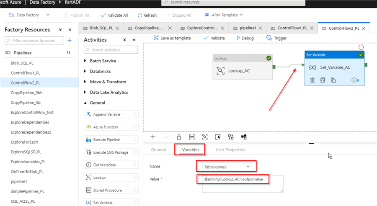Viewport: 377px width, 206px height.
Task: Click Debug button
Action: click(x=245, y=38)
